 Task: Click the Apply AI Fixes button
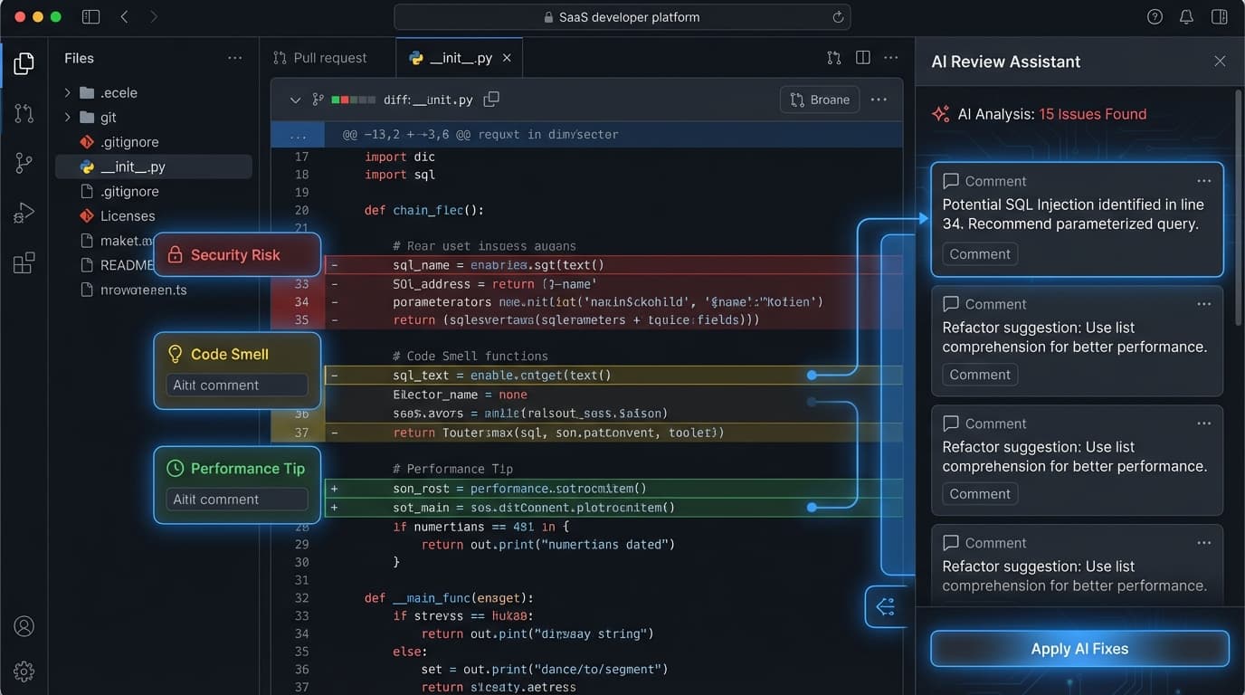[x=1079, y=648]
